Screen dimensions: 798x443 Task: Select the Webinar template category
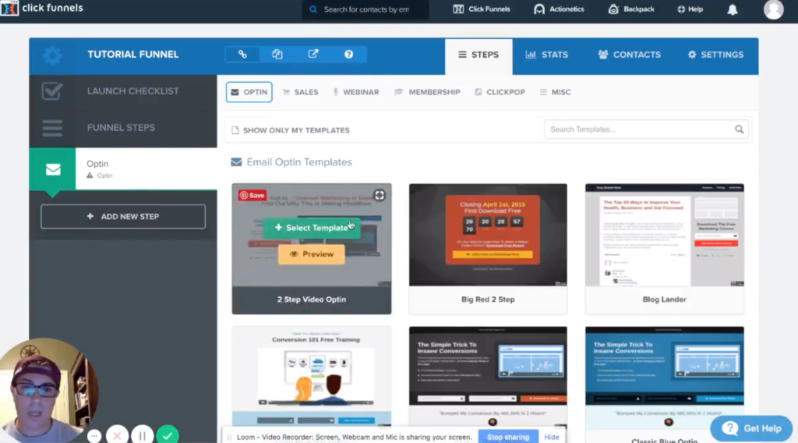pyautogui.click(x=355, y=92)
